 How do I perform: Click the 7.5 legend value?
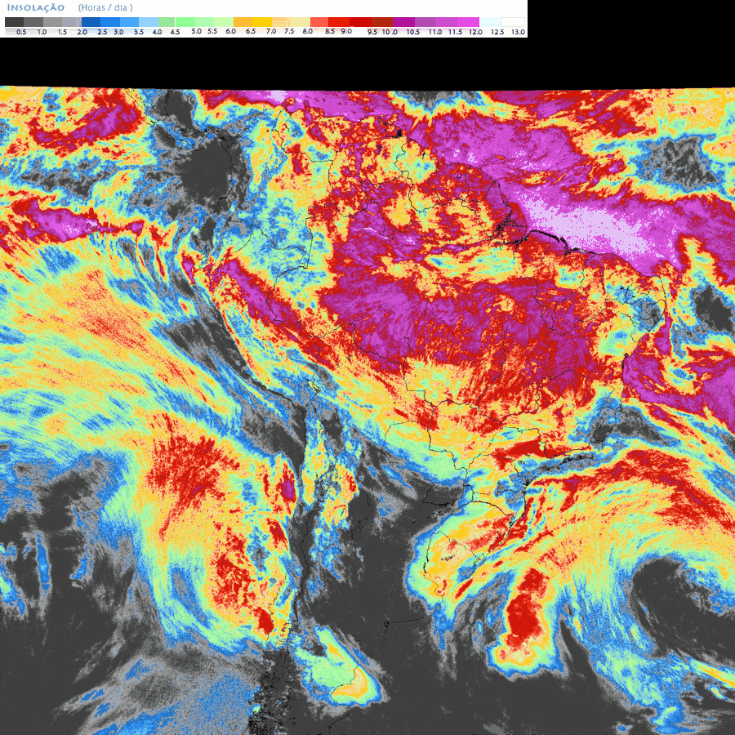coord(289,31)
